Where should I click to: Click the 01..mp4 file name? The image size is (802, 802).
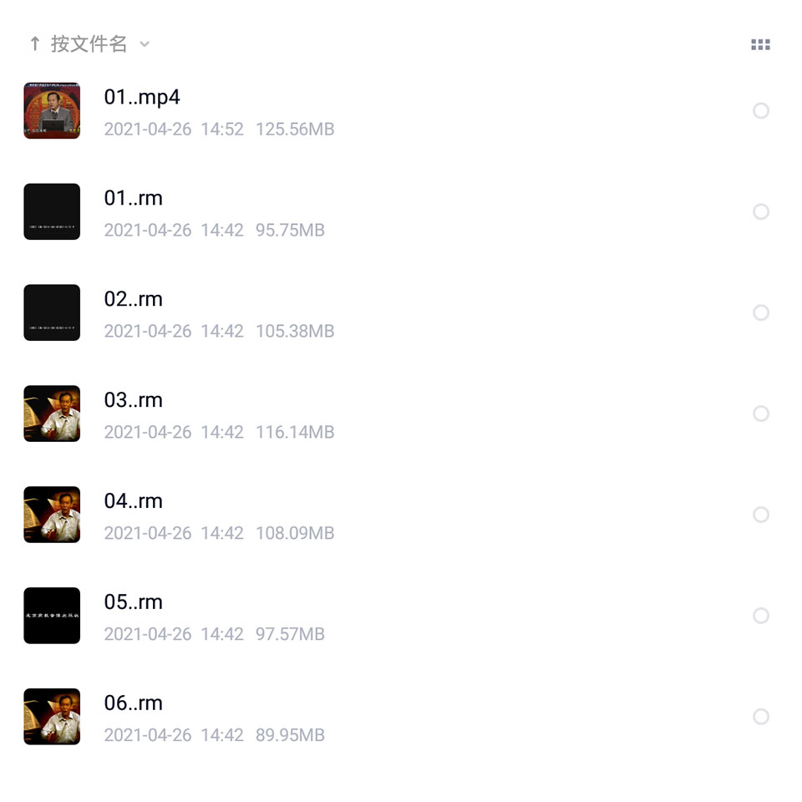(x=142, y=98)
